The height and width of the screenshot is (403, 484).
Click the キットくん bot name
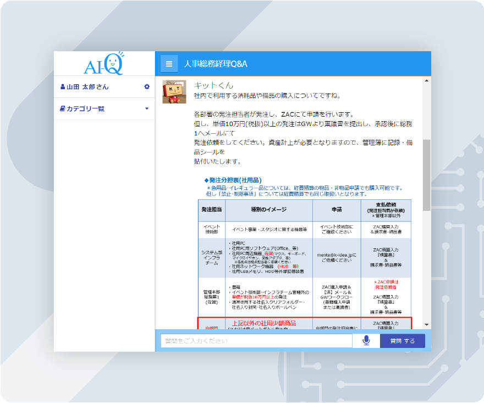pyautogui.click(x=213, y=85)
